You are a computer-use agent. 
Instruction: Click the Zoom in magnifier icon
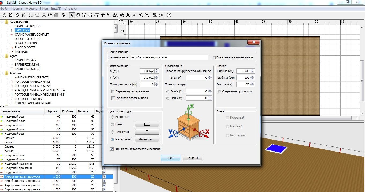(x=141, y=15)
